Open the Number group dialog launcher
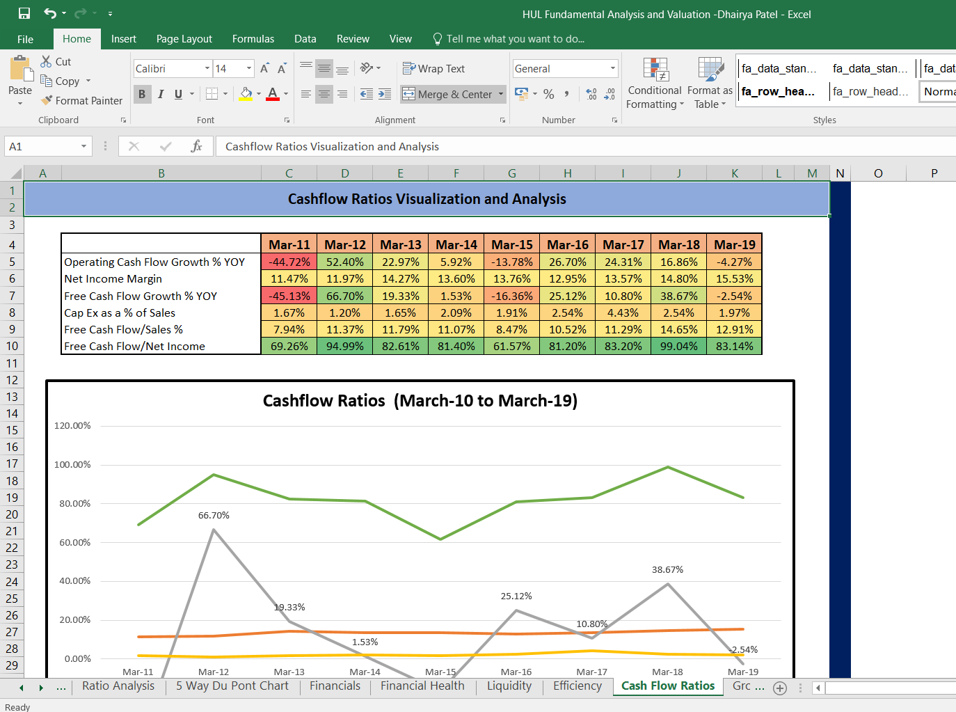956x712 pixels. click(615, 120)
